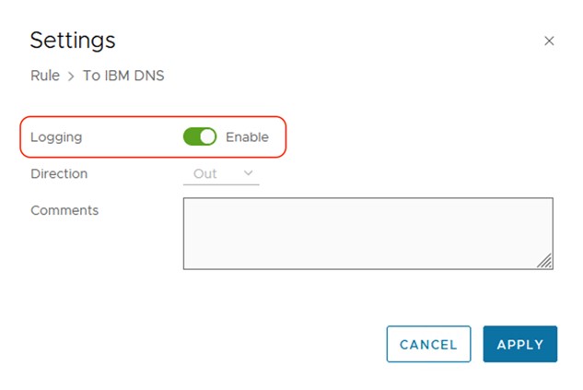Click the Comments field label

64,210
